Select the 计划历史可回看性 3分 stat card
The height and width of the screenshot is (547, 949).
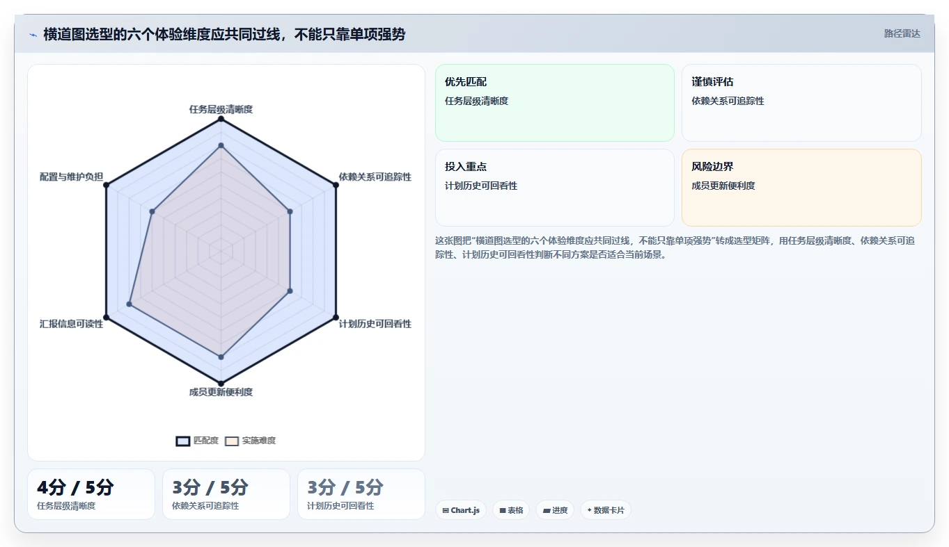(361, 494)
